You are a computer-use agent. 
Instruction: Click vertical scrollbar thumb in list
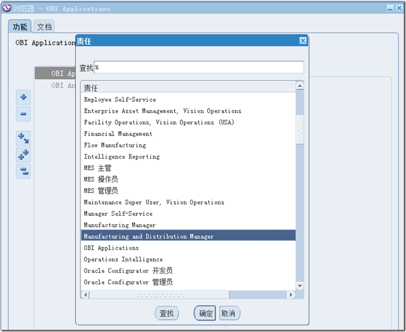300,130
